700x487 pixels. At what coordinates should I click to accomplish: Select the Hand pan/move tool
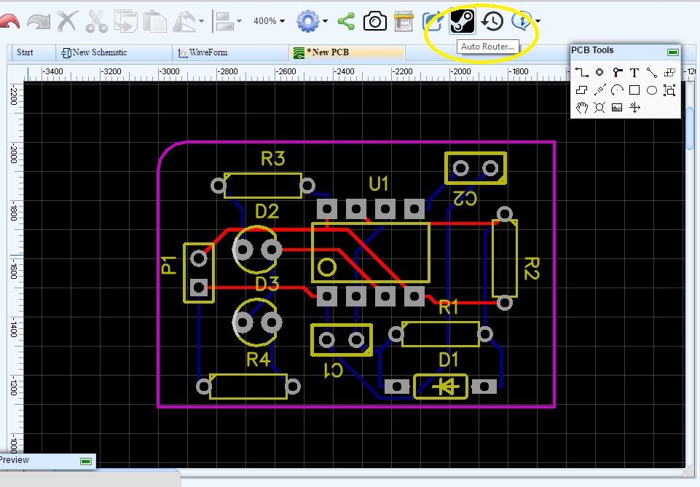[x=581, y=108]
